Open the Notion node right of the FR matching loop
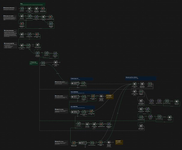This screenshot has width=182, height=150. click(56, 62)
